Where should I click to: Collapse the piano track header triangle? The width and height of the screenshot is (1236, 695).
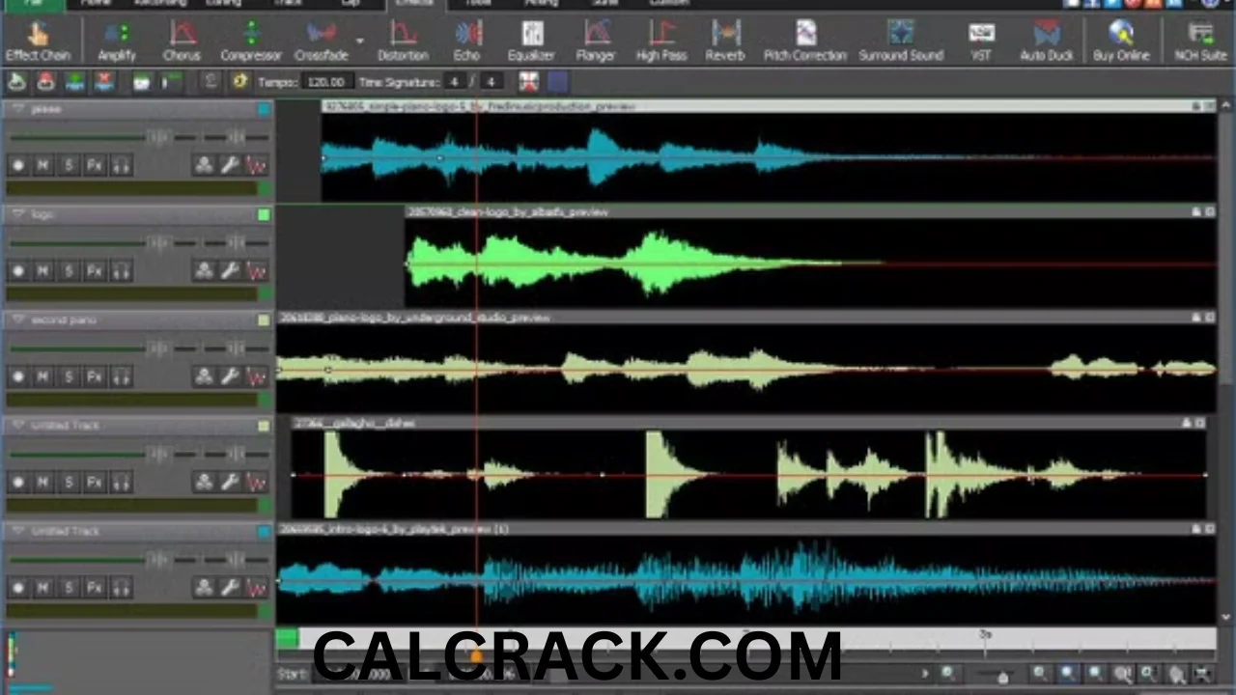(17, 109)
